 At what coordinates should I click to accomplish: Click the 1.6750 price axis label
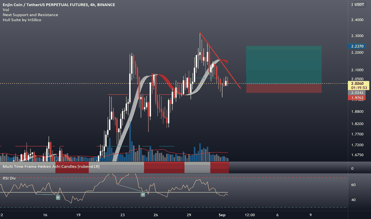pos(357,155)
